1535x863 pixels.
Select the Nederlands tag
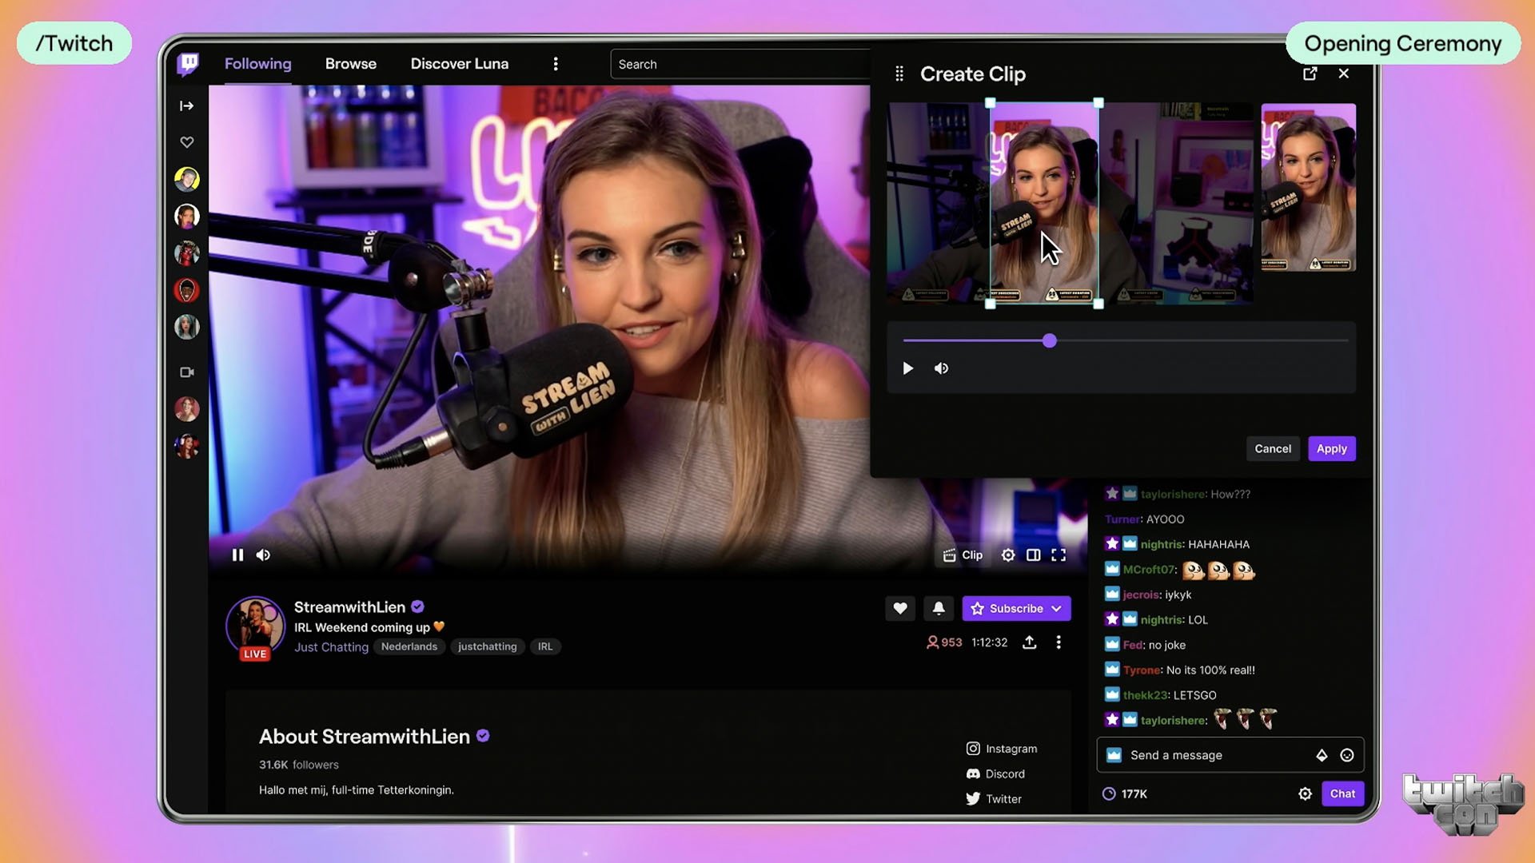coord(409,646)
